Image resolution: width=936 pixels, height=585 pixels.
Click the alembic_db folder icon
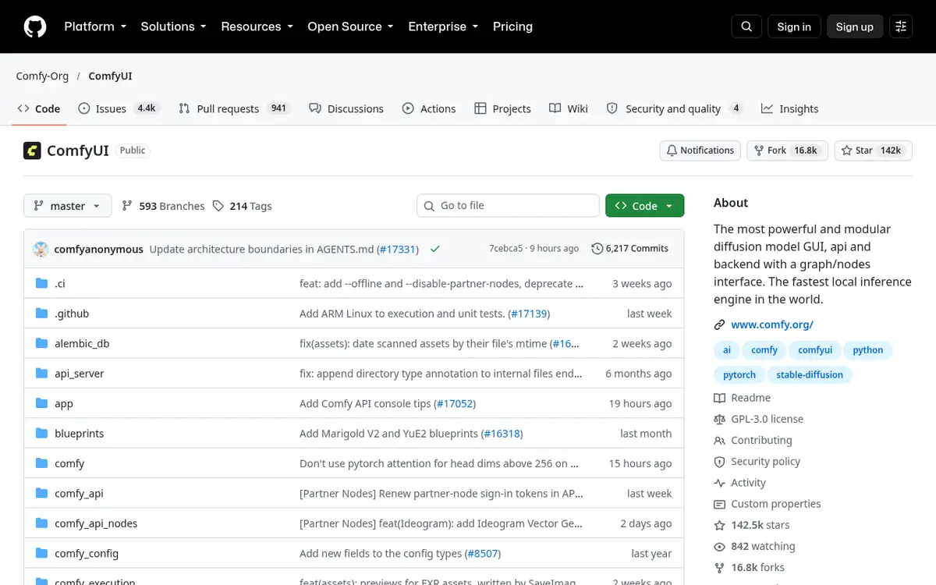(x=42, y=343)
